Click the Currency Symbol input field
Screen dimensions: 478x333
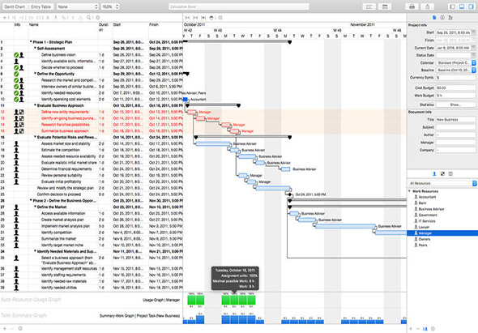pos(456,78)
